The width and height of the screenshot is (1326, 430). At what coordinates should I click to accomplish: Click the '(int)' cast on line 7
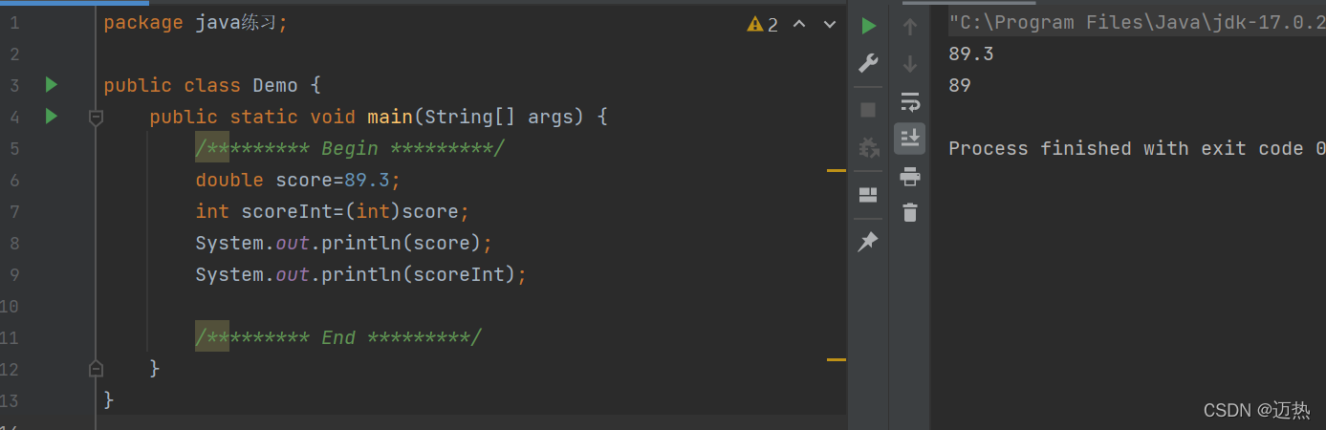pos(373,211)
